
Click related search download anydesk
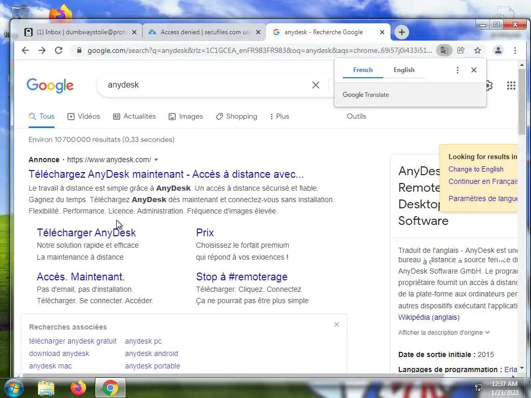59,353
